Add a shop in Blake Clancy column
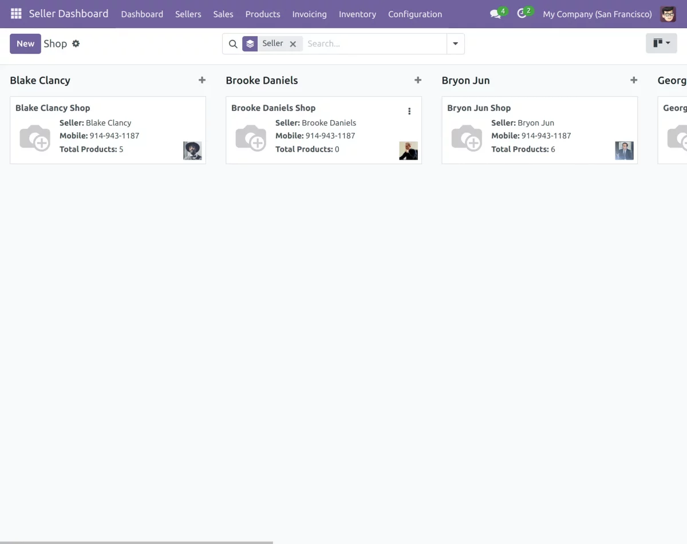 [202, 81]
